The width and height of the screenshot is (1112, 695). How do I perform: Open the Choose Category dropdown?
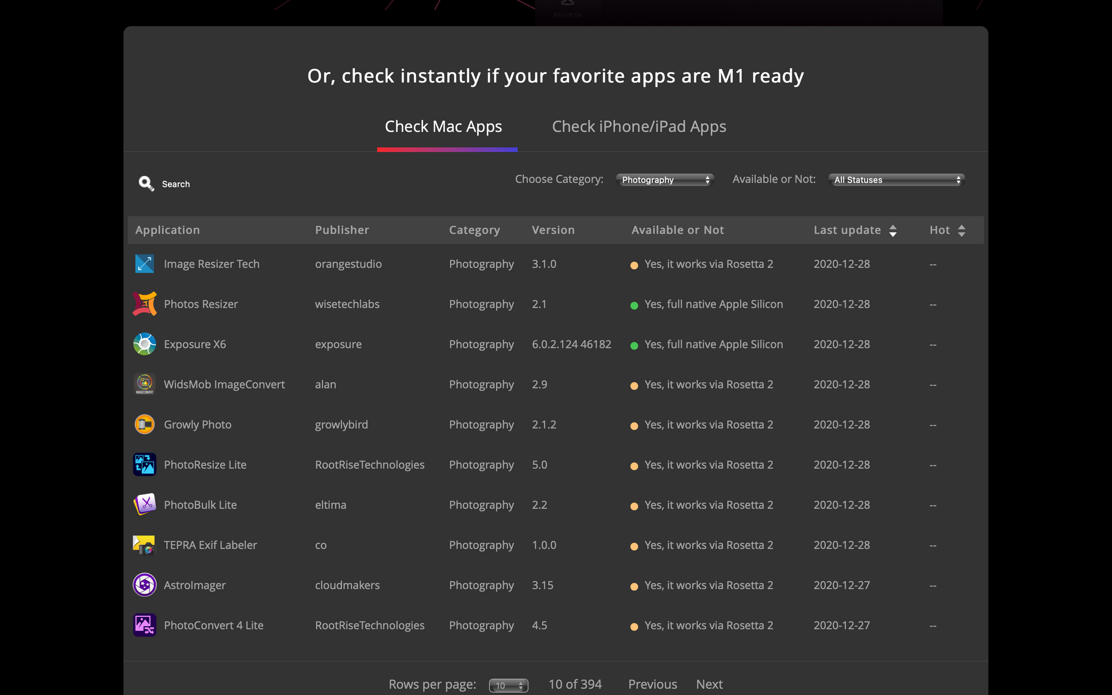tap(665, 180)
